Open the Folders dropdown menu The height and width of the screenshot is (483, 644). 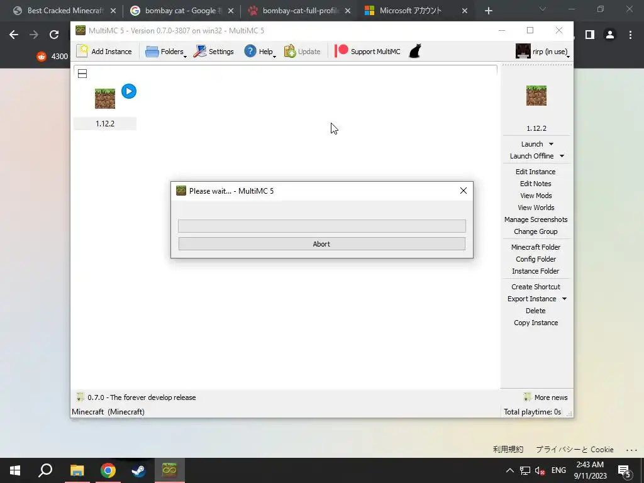tap(166, 52)
